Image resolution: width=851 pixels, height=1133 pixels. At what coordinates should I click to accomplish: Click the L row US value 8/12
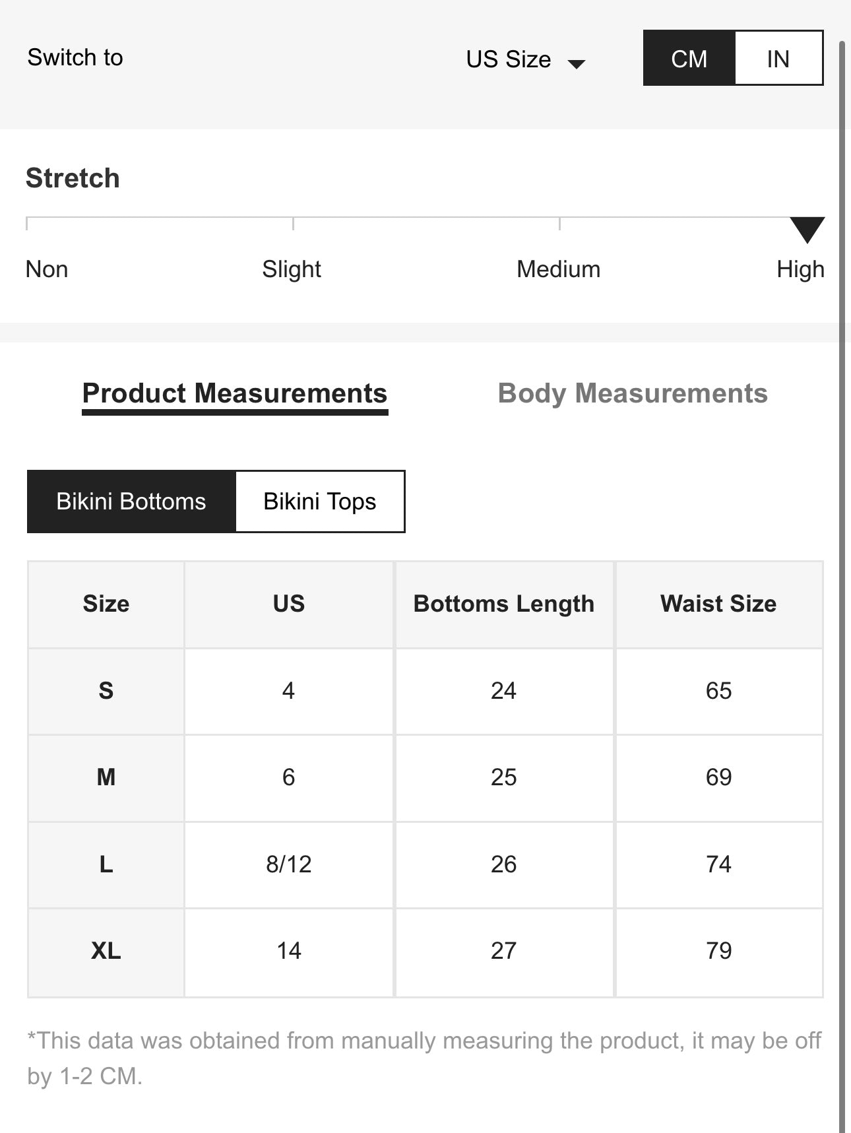(x=288, y=864)
